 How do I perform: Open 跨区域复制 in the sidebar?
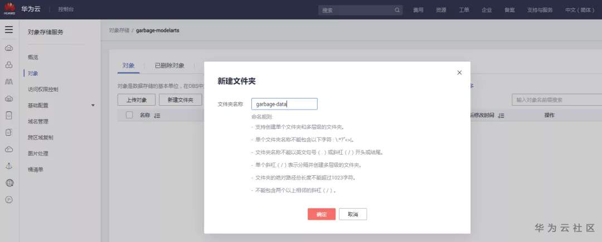(40, 137)
